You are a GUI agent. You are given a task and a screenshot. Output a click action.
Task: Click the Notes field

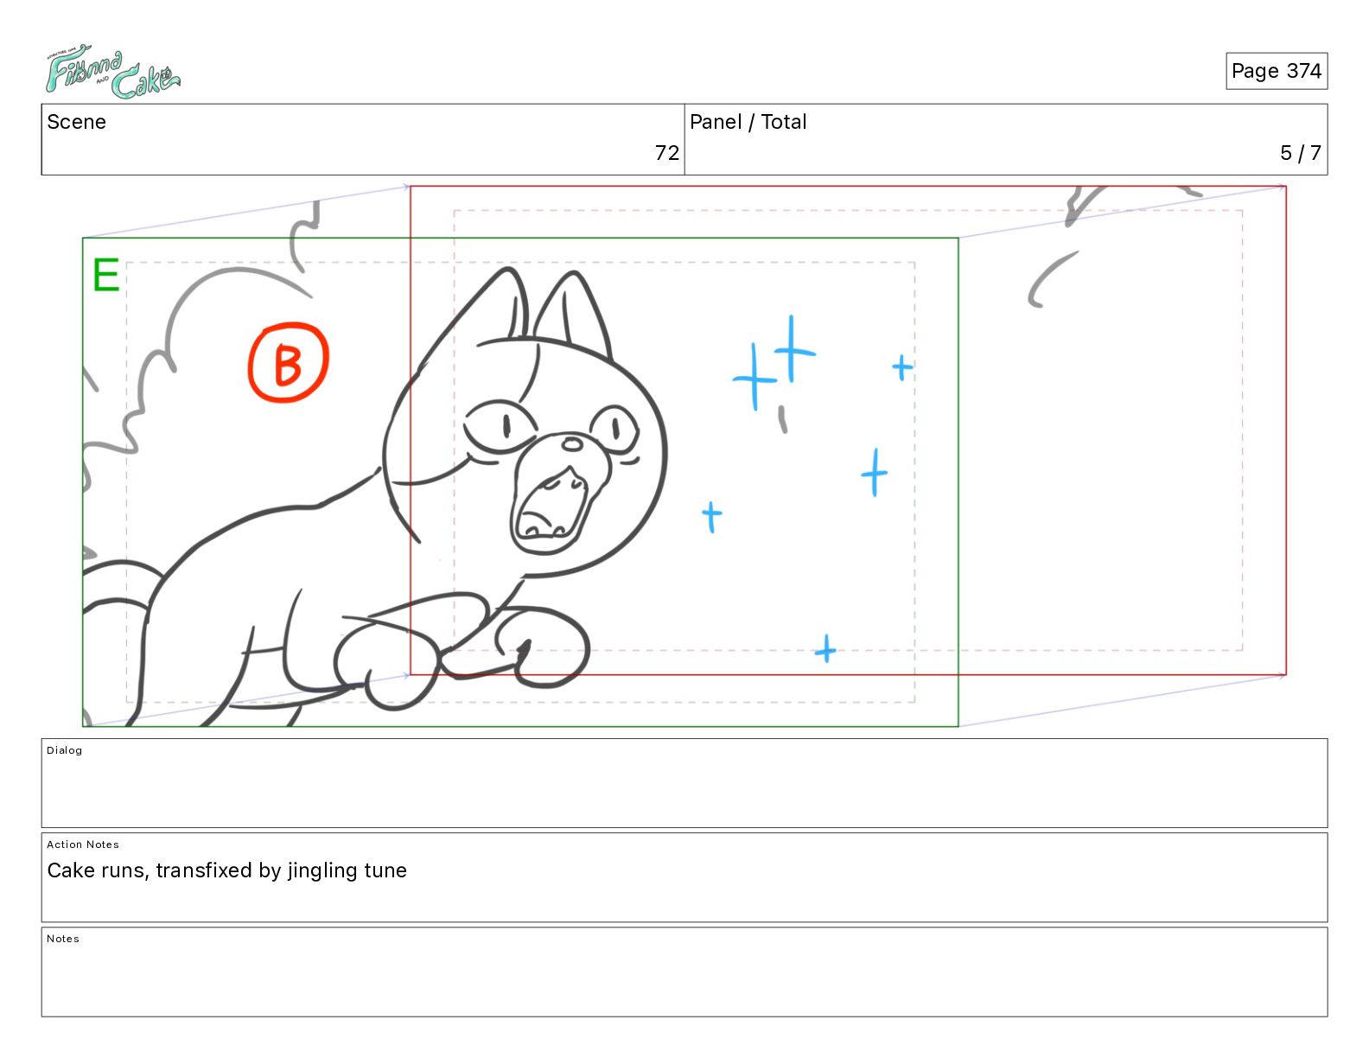[684, 972]
